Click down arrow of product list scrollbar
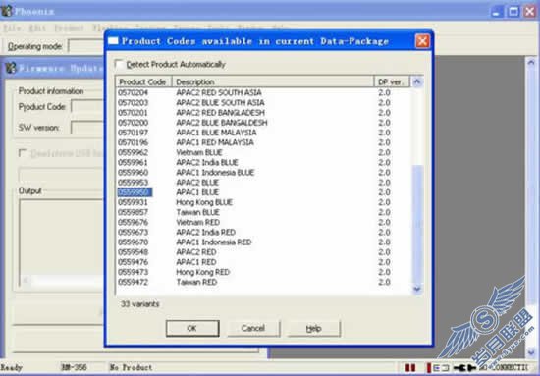Image resolution: width=540 pixels, height=376 pixels. tap(417, 289)
